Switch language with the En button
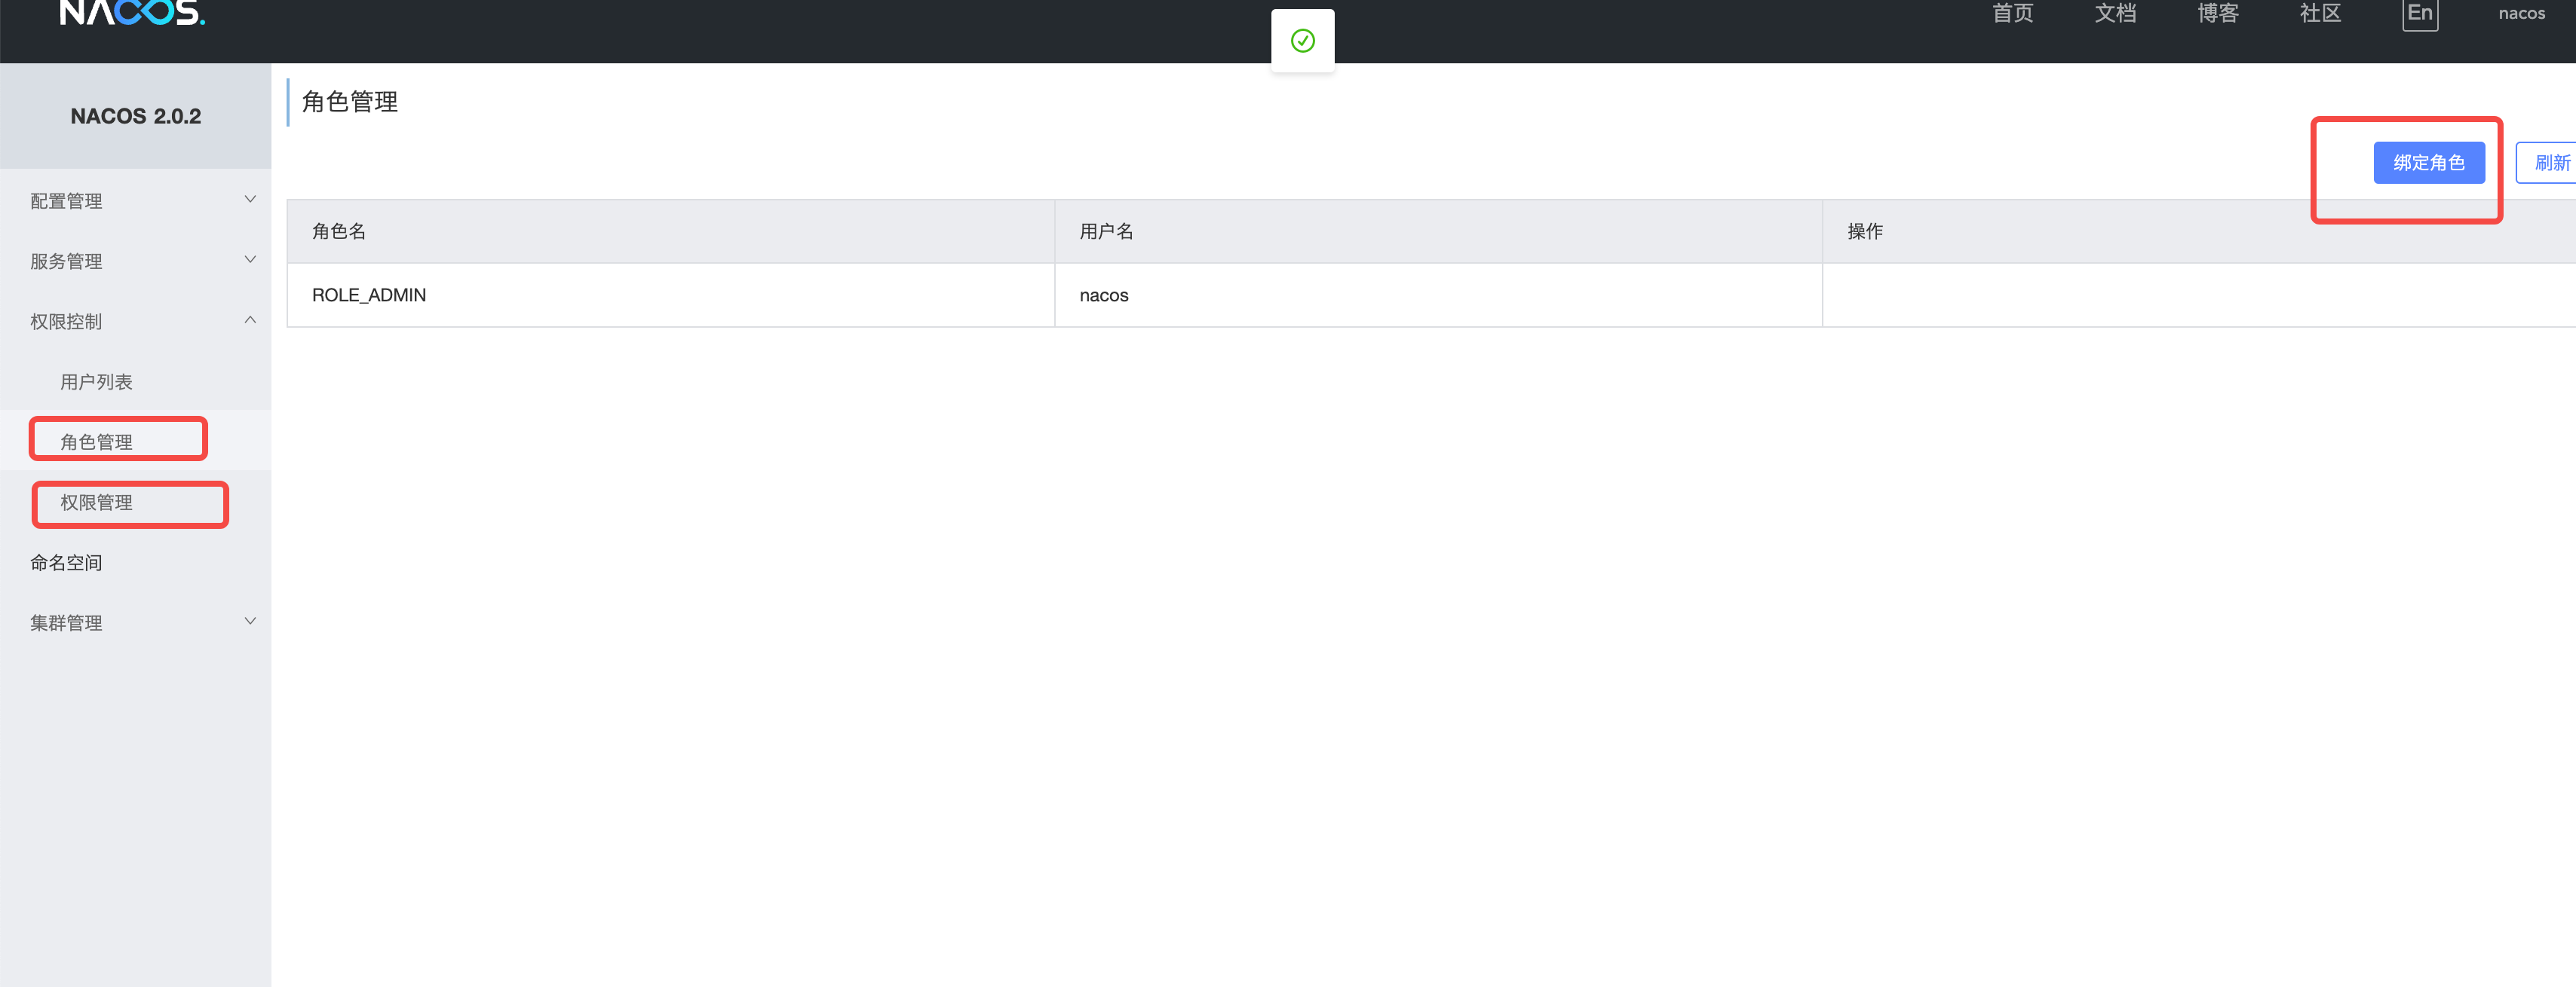The height and width of the screenshot is (987, 2576). click(x=2420, y=14)
